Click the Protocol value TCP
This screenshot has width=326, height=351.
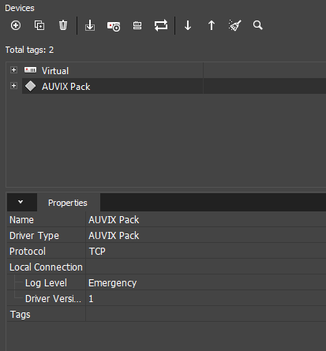(x=206, y=252)
